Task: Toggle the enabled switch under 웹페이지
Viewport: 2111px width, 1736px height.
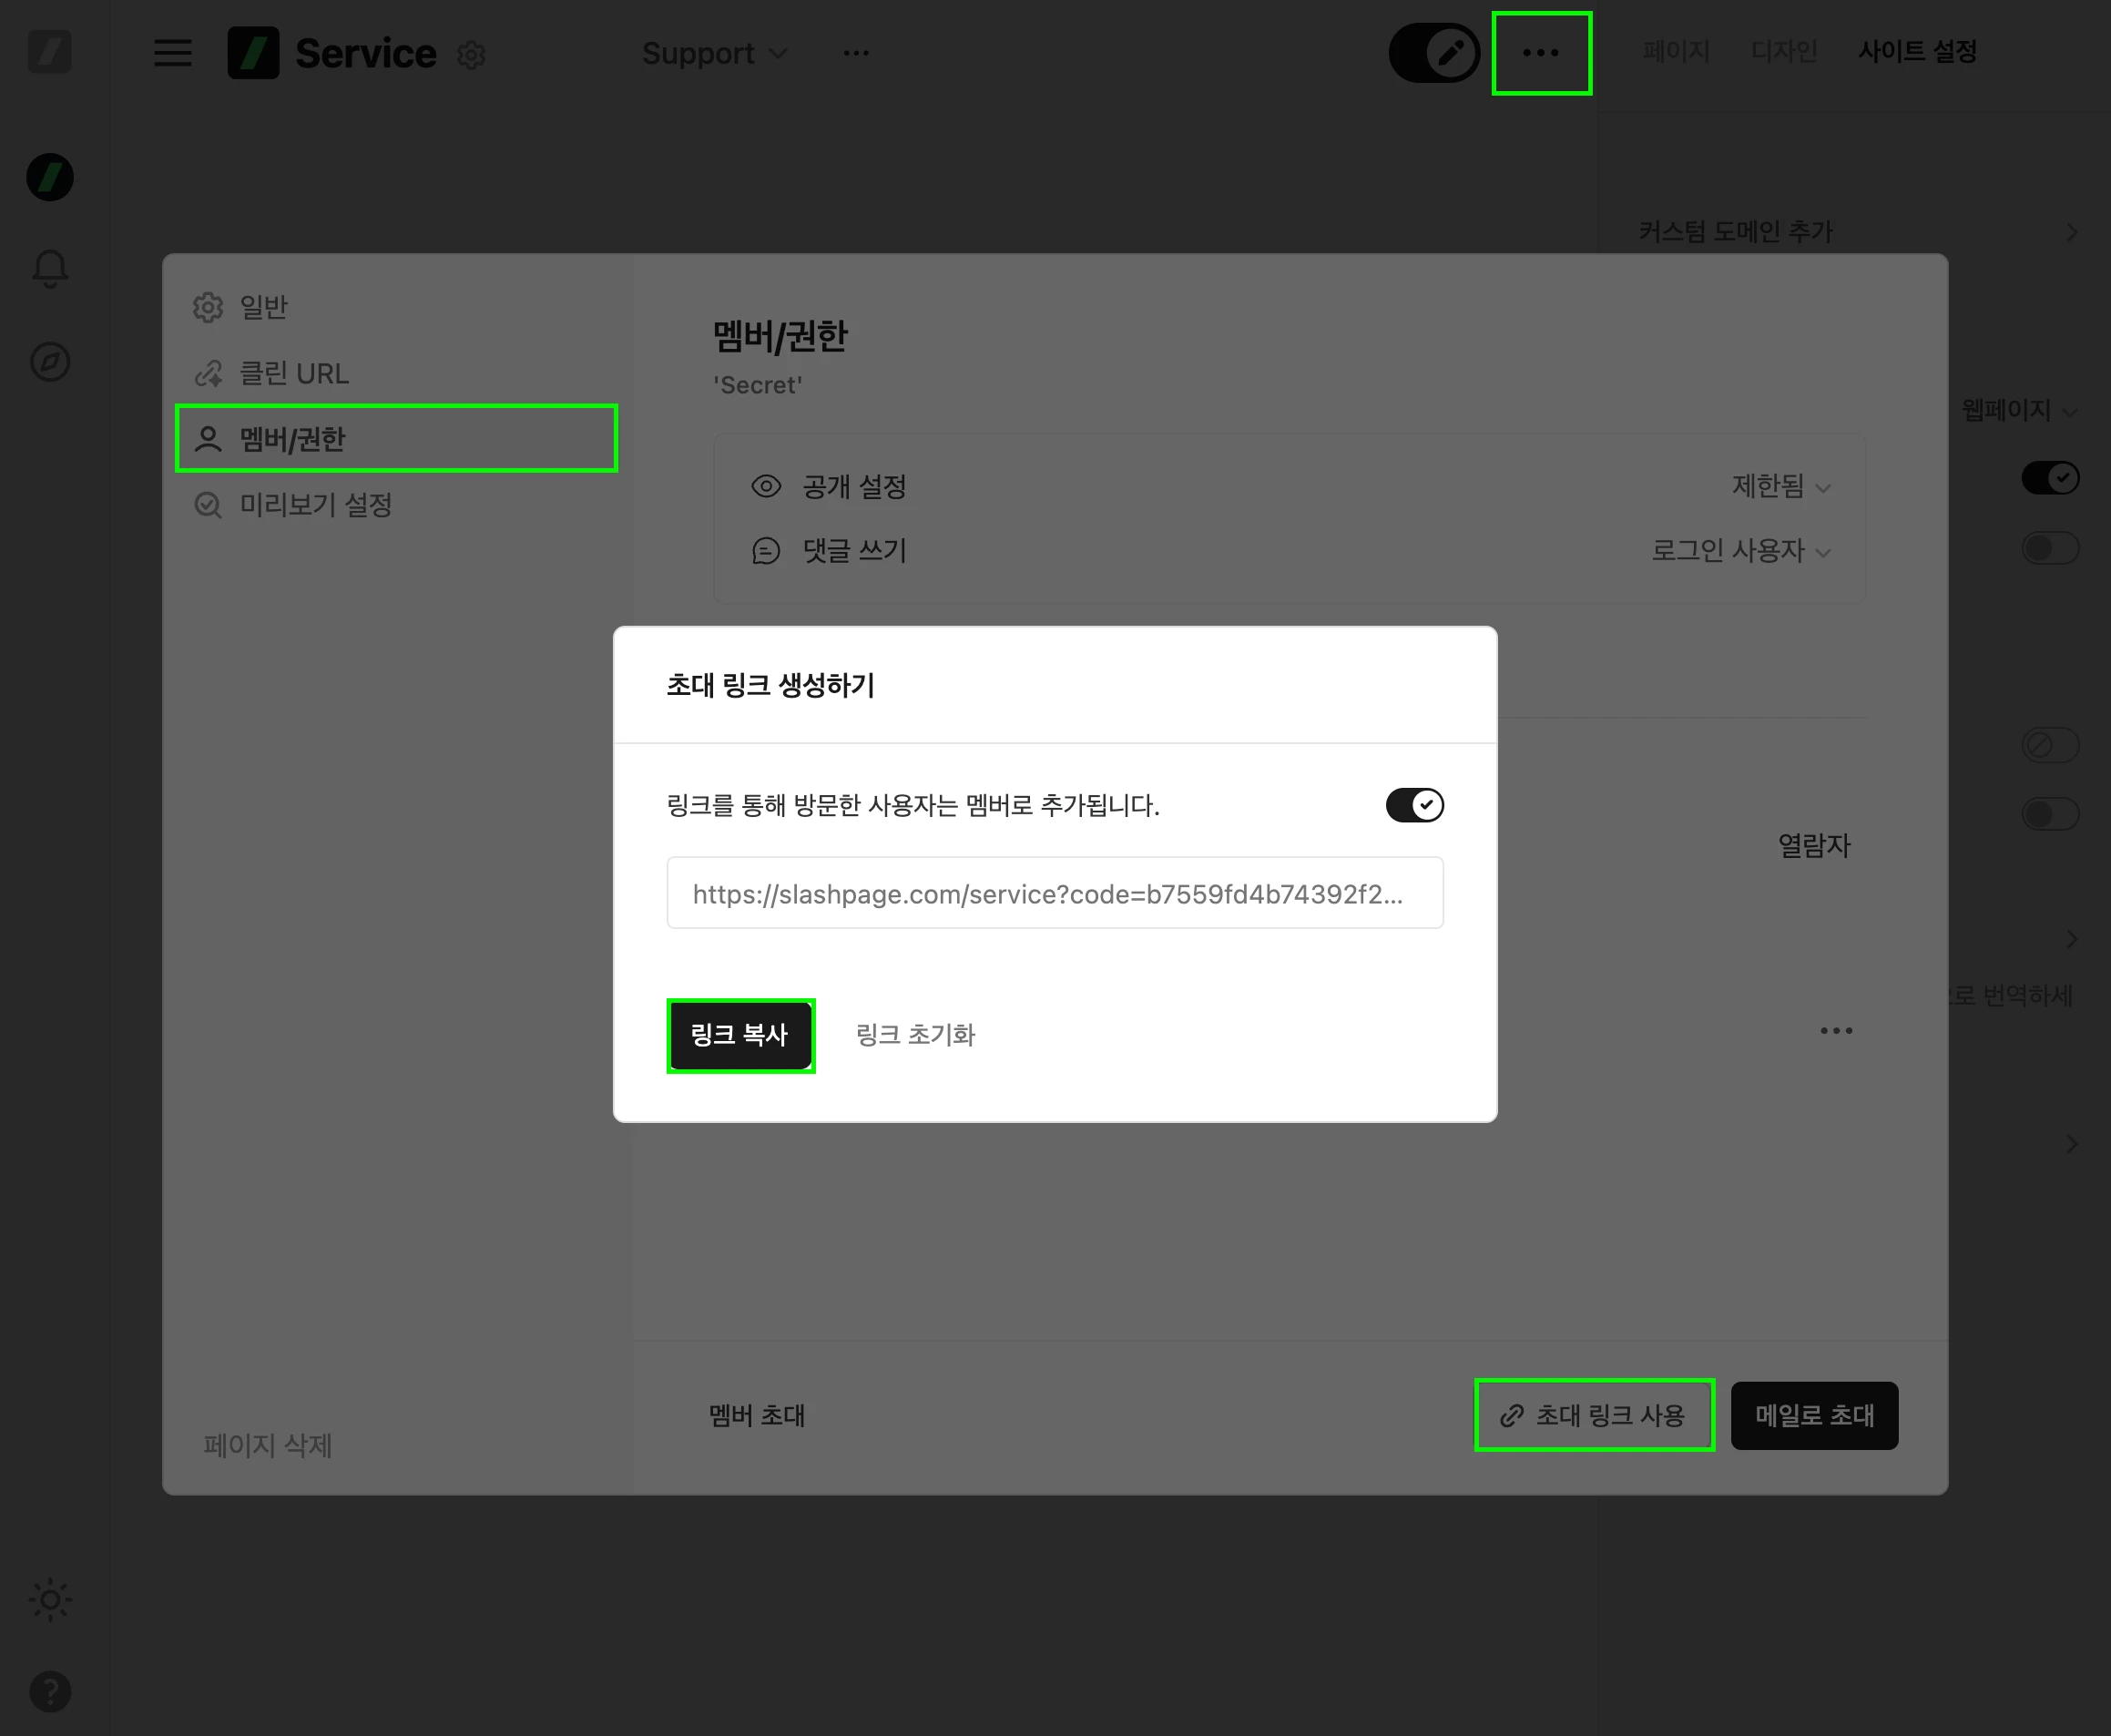Action: click(x=2049, y=478)
